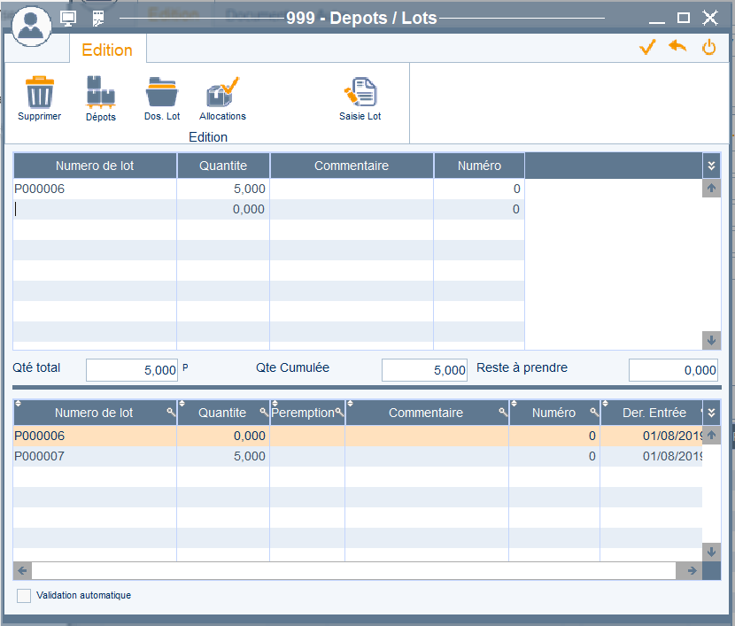Open search icon on lower Commentaire column
The image size is (735, 626).
[503, 413]
